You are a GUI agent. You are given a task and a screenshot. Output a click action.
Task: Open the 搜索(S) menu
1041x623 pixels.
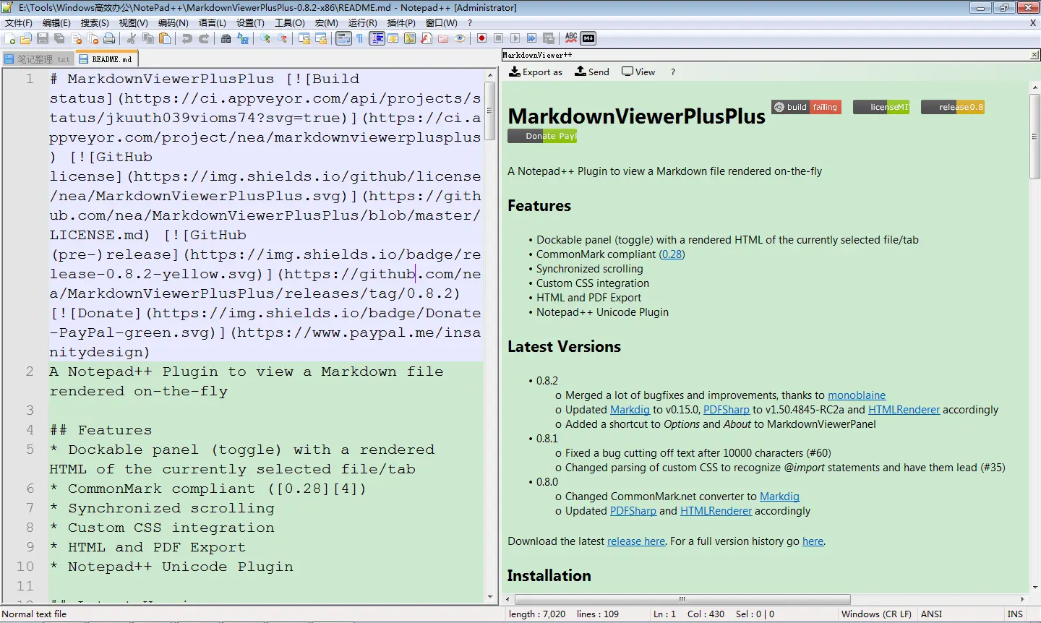coord(95,22)
